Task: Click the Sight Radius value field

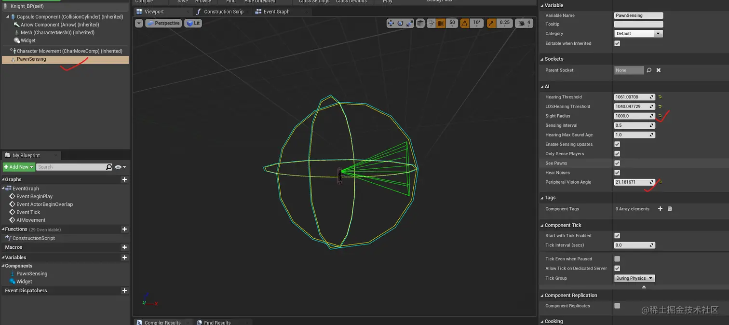Action: point(634,116)
